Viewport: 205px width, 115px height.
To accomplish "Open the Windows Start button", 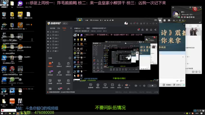I will [2, 113].
